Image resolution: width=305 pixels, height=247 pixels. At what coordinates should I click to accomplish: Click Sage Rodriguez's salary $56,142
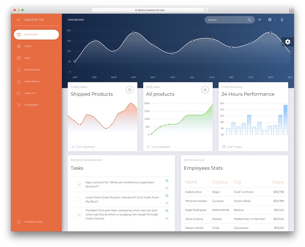279,210
